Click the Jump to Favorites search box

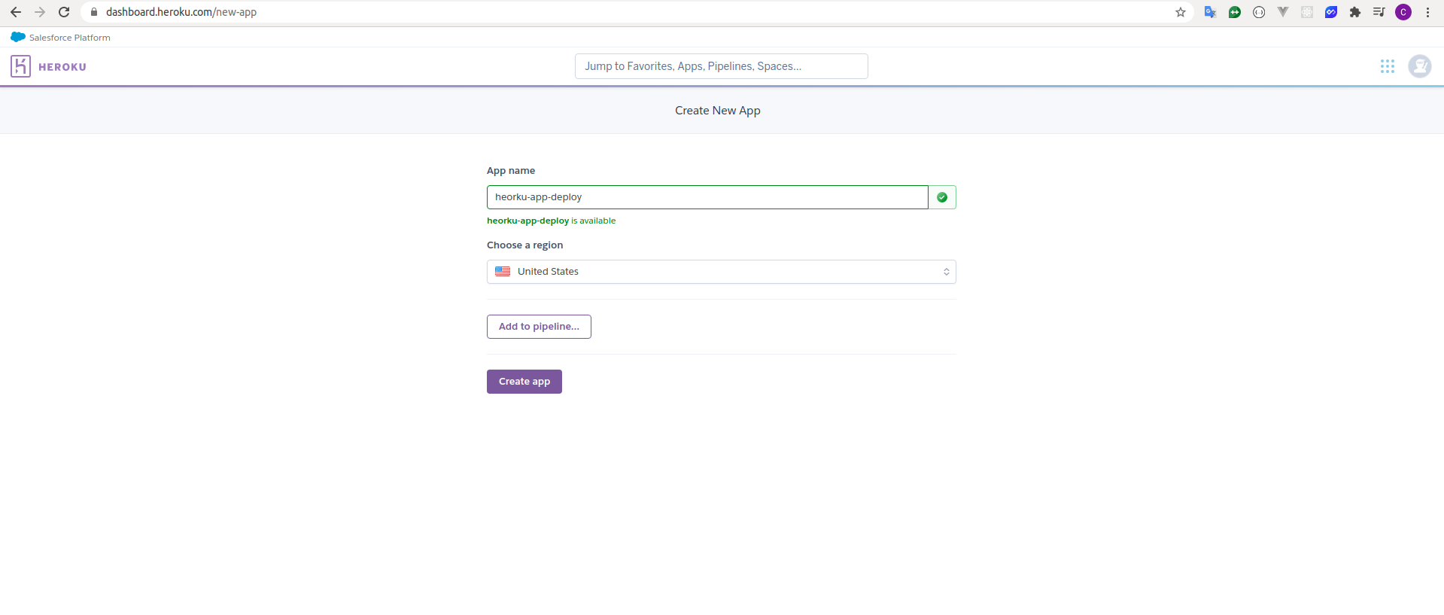722,66
